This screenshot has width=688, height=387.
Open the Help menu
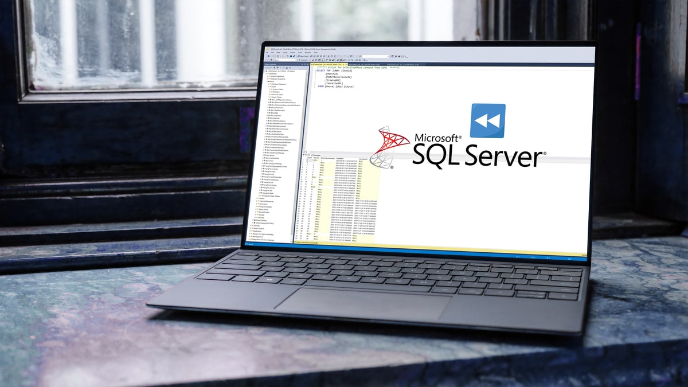(315, 53)
